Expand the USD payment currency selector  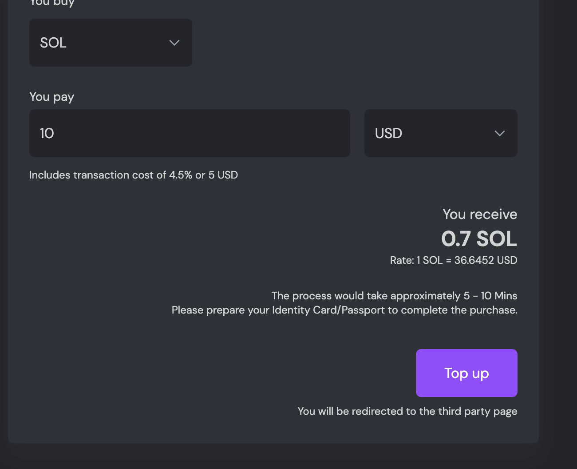click(440, 133)
